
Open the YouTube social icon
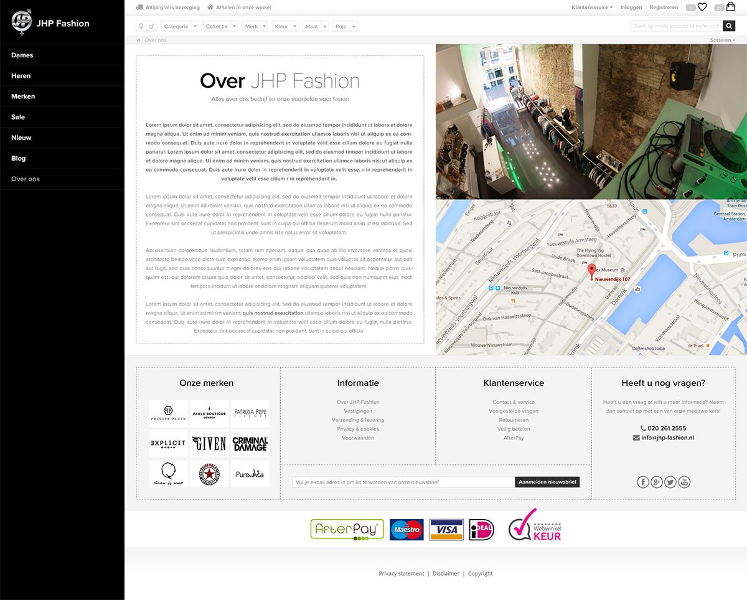tap(684, 482)
